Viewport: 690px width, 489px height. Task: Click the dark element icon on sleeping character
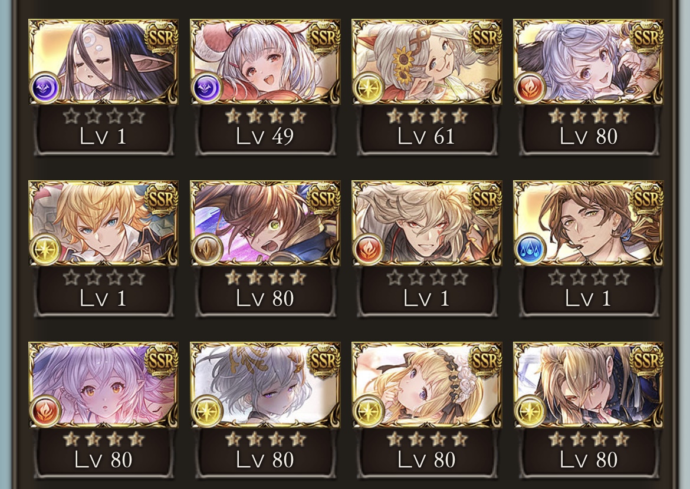(x=45, y=88)
